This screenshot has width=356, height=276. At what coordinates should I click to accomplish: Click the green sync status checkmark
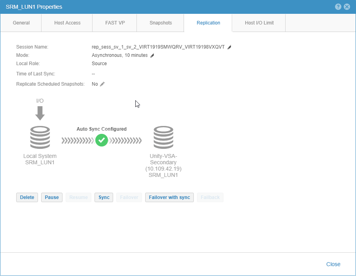tap(102, 140)
